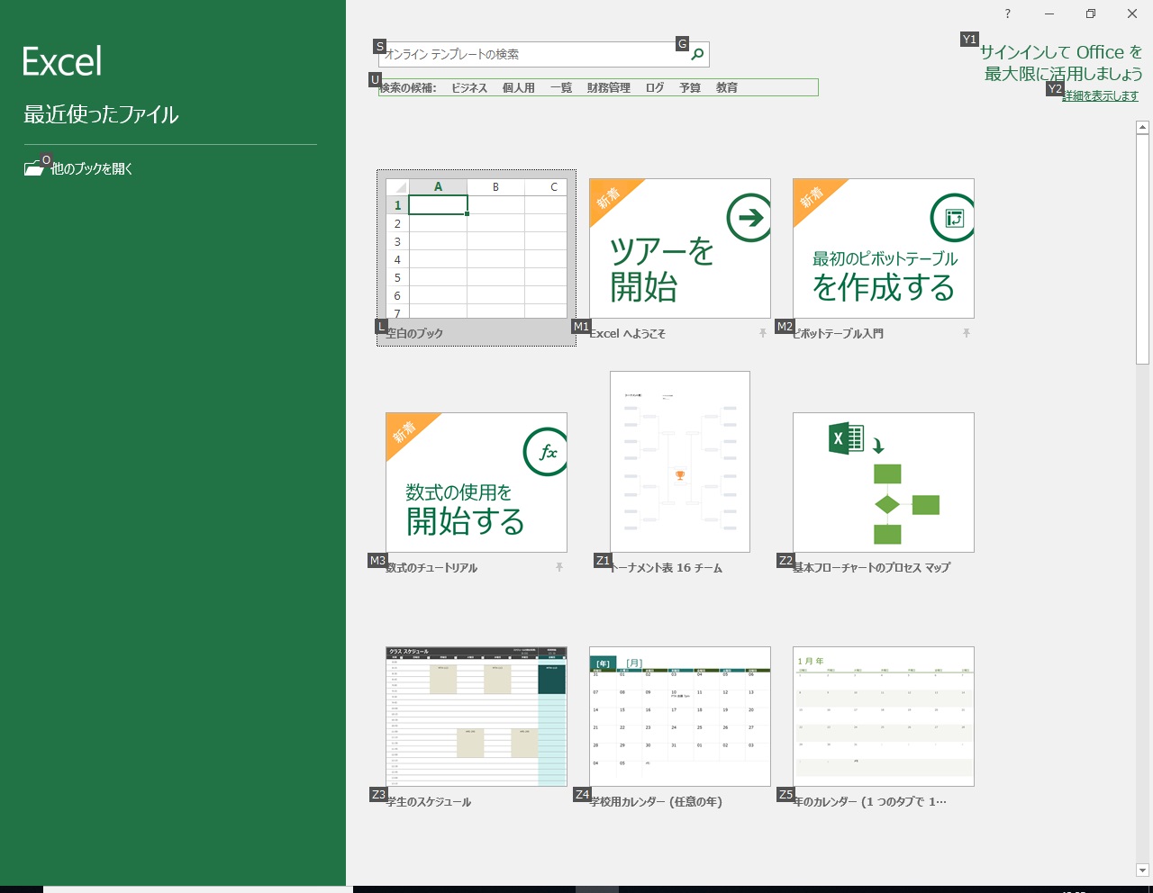The height and width of the screenshot is (893, 1153).
Task: Click the 数式の使用を開始する tile text
Action: pos(465,510)
